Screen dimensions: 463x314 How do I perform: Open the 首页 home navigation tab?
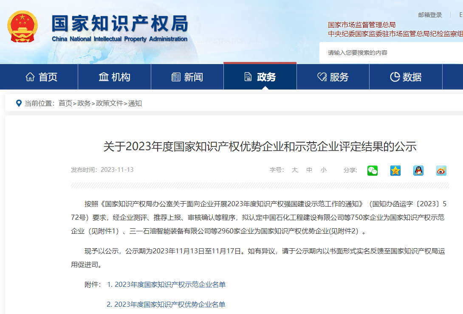[42, 77]
